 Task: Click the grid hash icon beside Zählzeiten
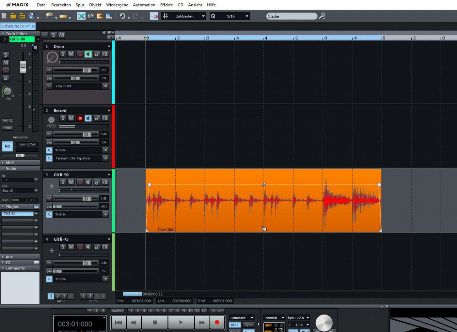tap(165, 16)
